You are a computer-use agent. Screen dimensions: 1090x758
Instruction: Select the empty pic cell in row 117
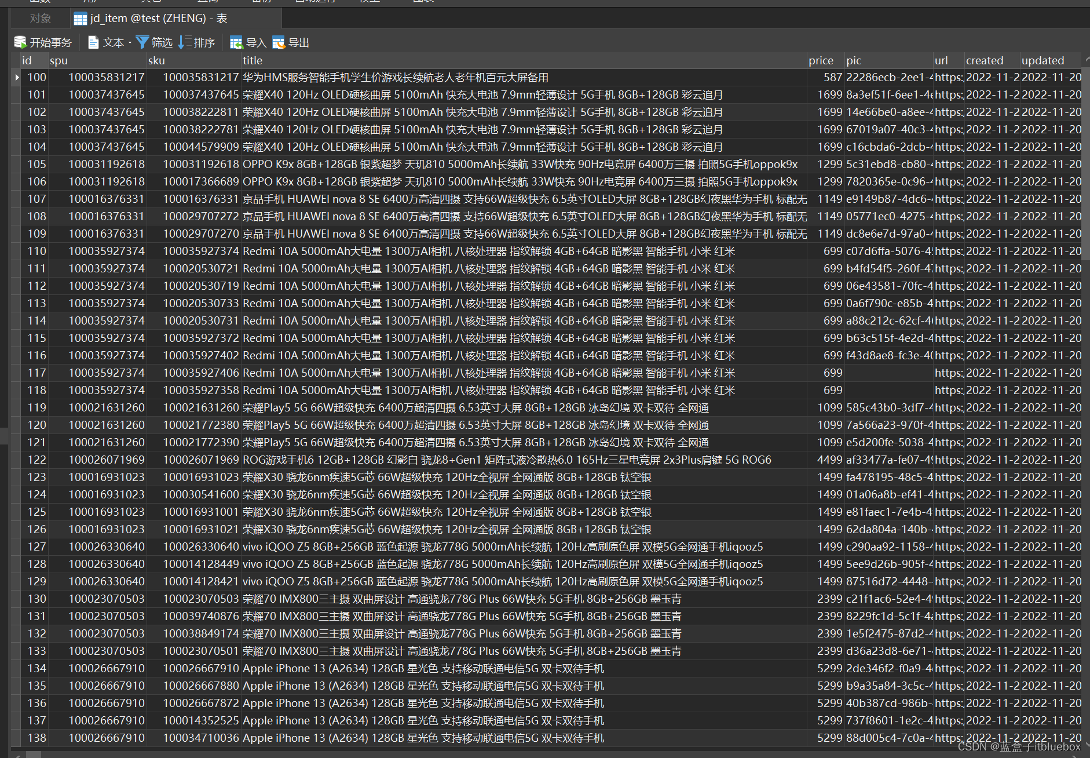pyautogui.click(x=889, y=373)
